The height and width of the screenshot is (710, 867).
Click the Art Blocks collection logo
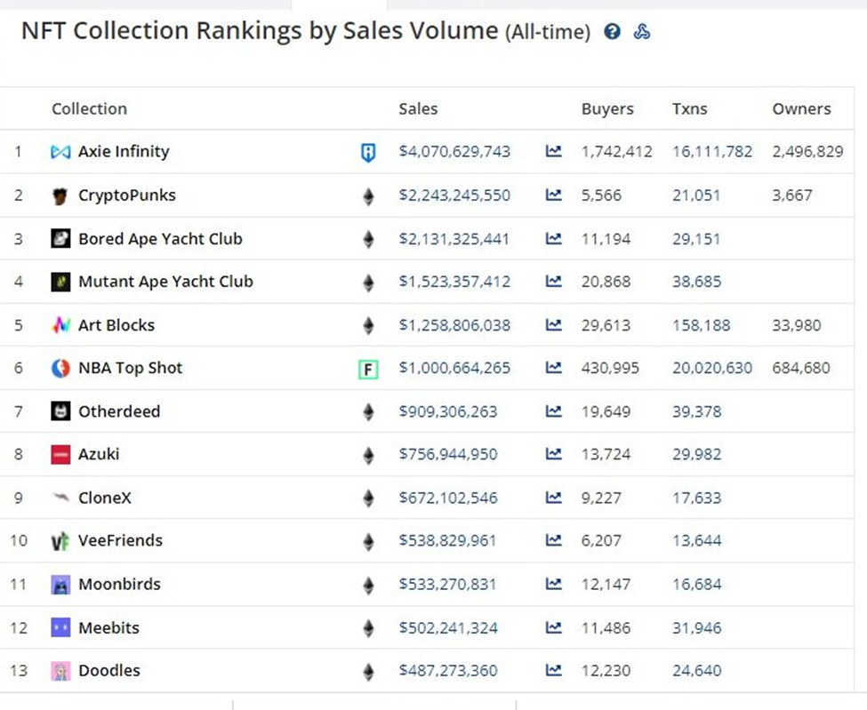pyautogui.click(x=60, y=325)
